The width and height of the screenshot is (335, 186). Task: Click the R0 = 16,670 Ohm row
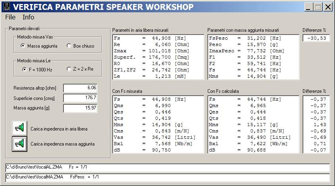[158, 64]
